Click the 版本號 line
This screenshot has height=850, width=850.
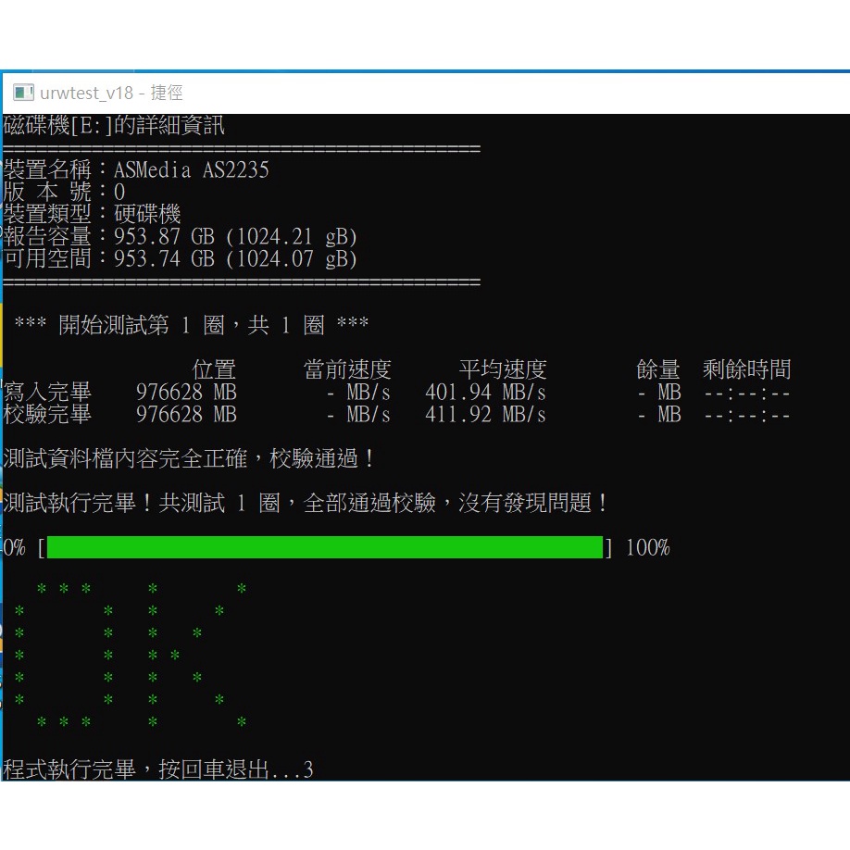point(65,193)
